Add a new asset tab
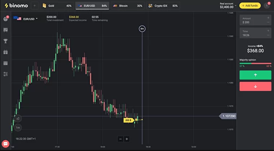Viewport: 274px width, 151px height. pyautogui.click(x=35, y=6)
